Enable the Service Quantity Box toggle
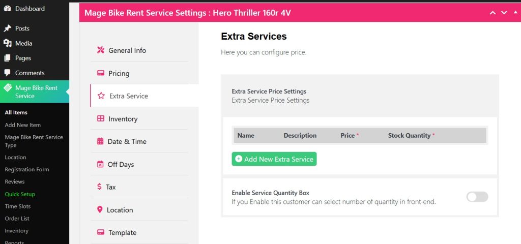Viewport: 521px width, 244px height. (x=477, y=197)
